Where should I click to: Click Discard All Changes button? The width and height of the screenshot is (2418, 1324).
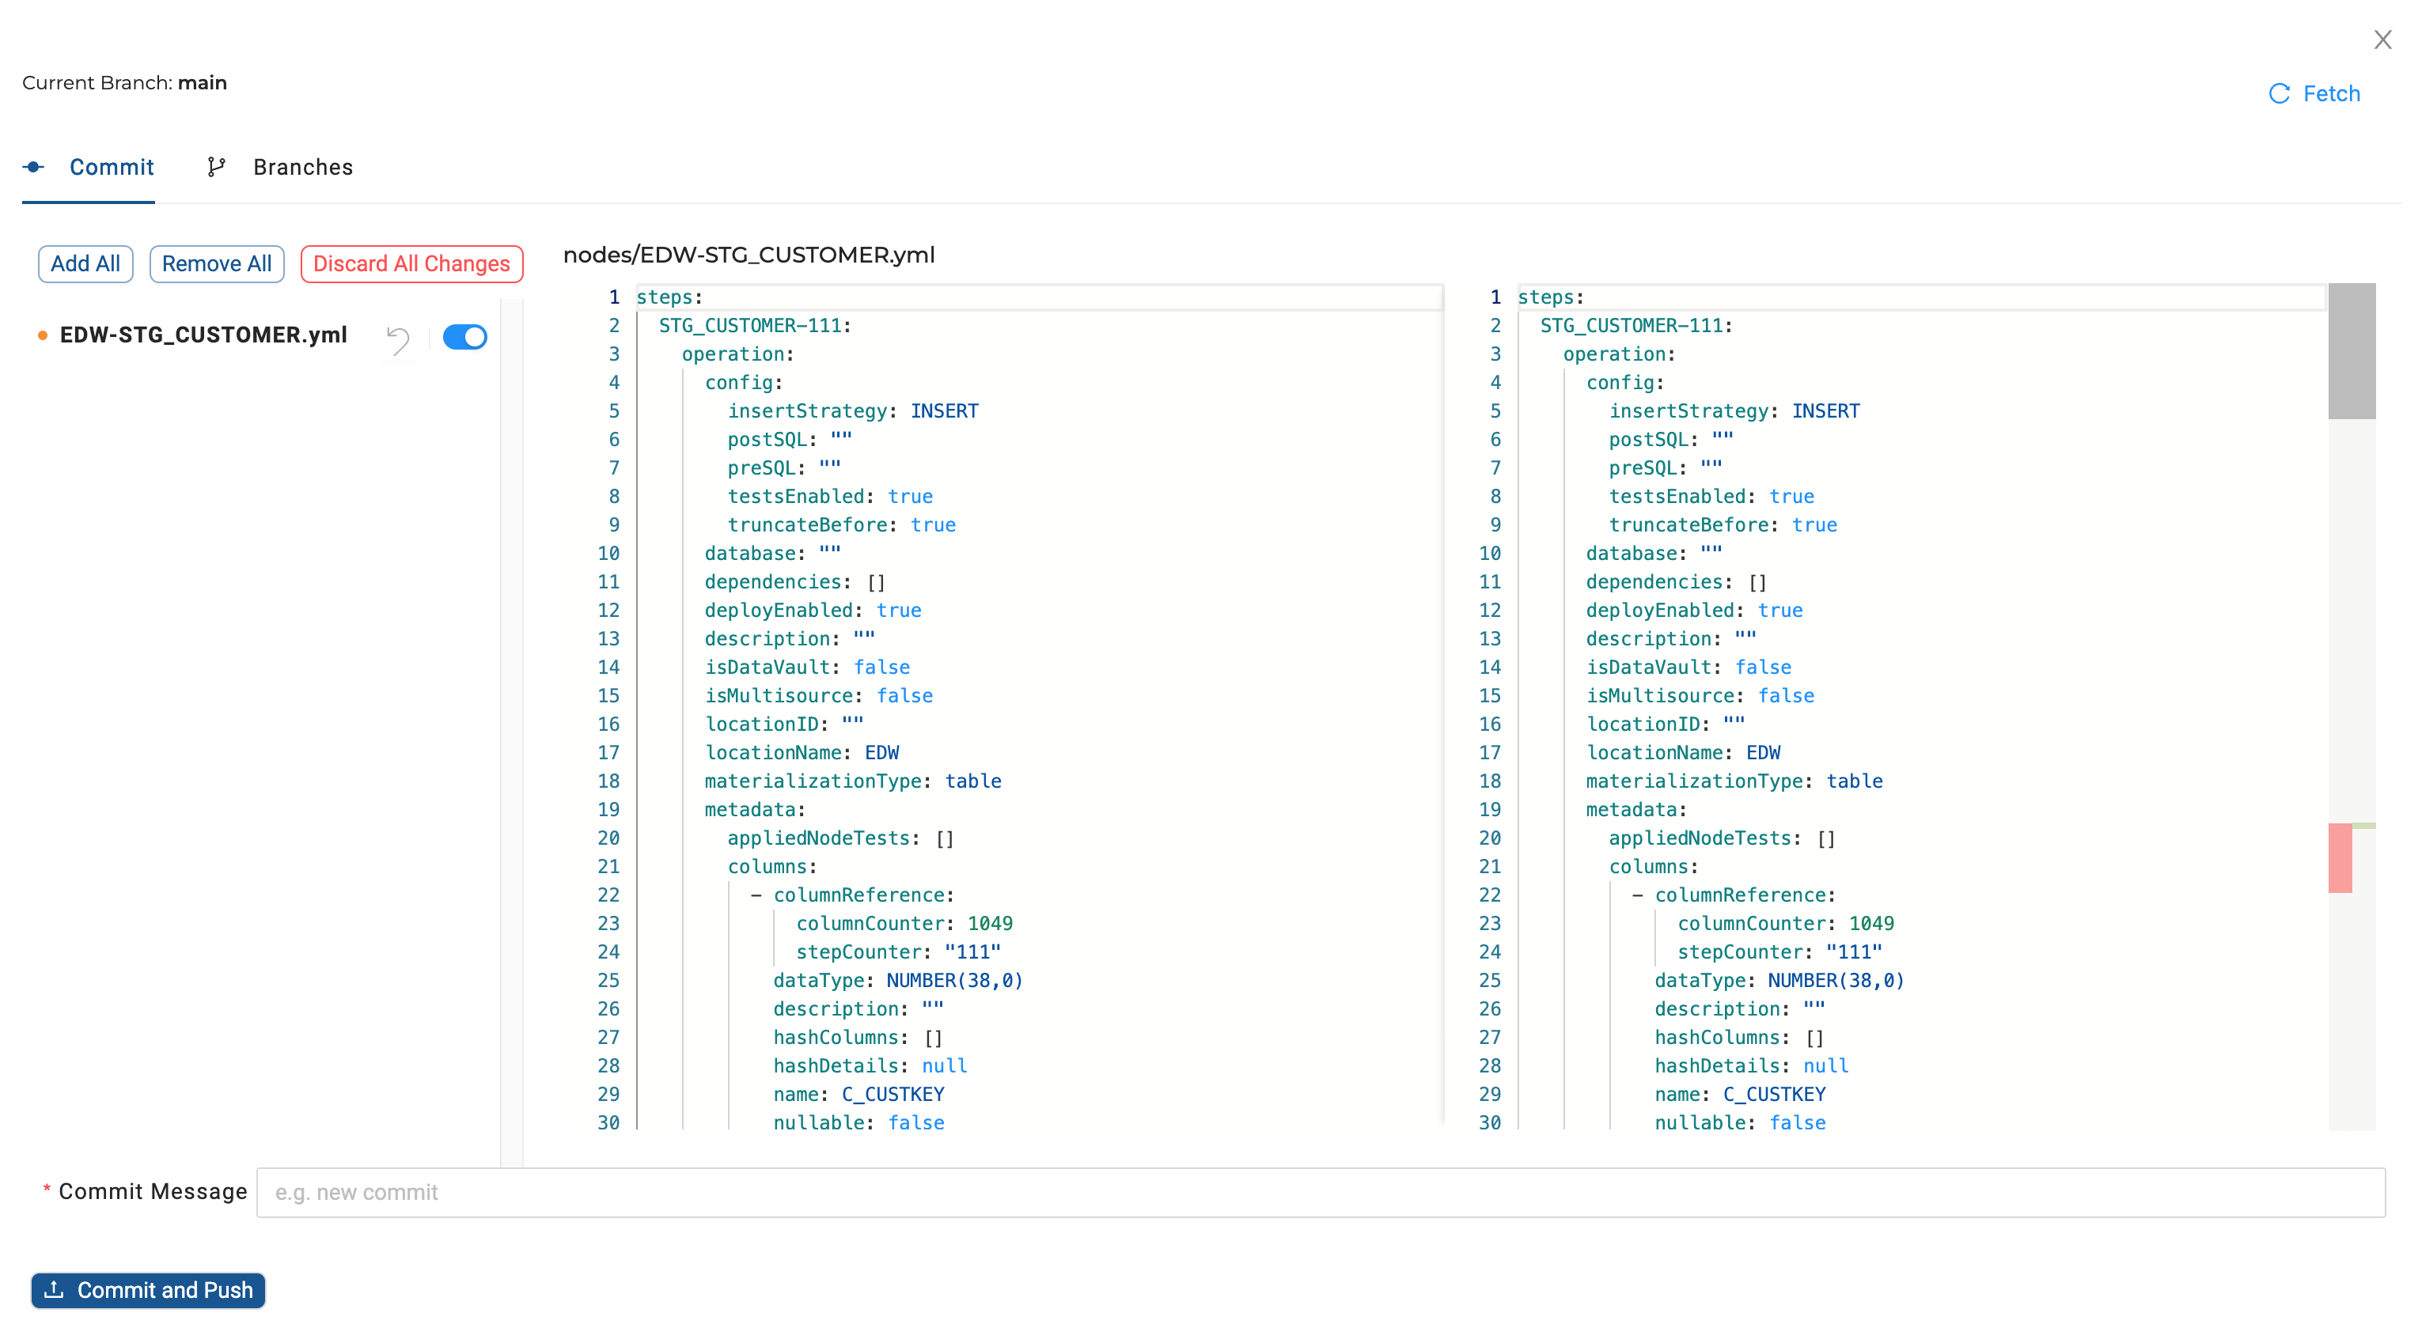[x=411, y=263]
